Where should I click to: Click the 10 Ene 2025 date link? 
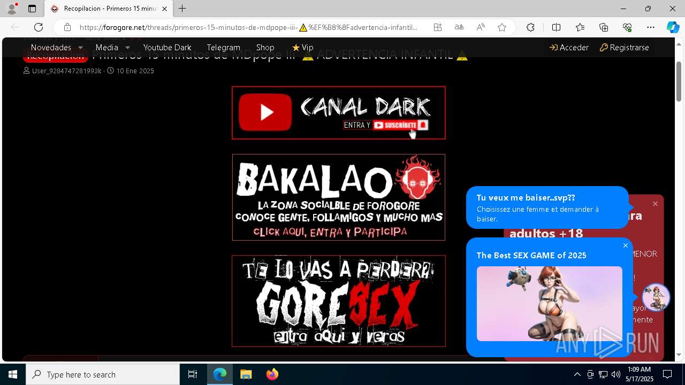tap(135, 71)
